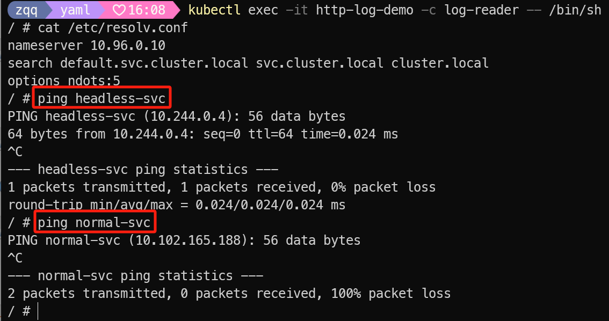
Task: Click the "default.svc.cluster.local" search domain
Action: tap(154, 63)
